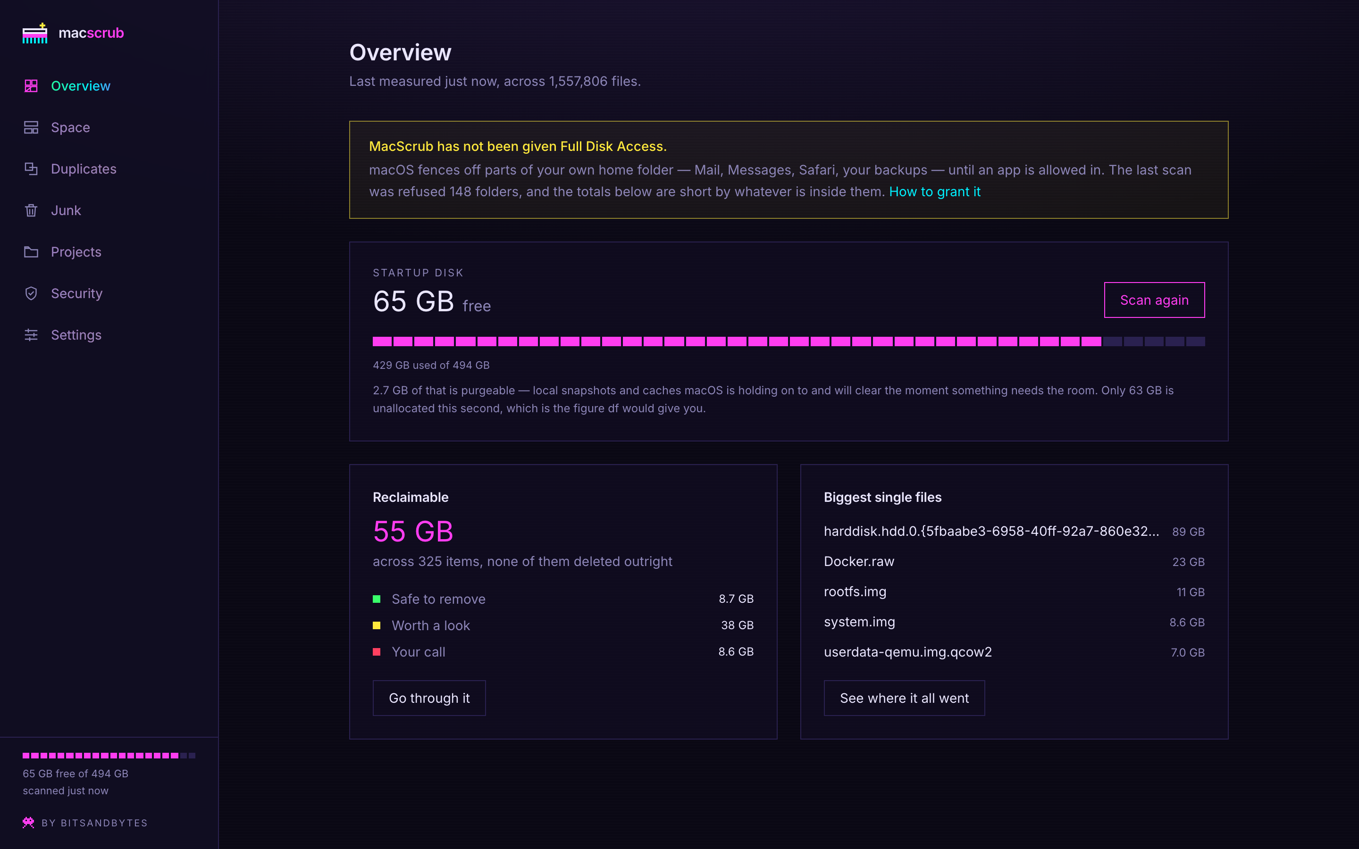Click the Space layout icon in sidebar

[x=31, y=127]
